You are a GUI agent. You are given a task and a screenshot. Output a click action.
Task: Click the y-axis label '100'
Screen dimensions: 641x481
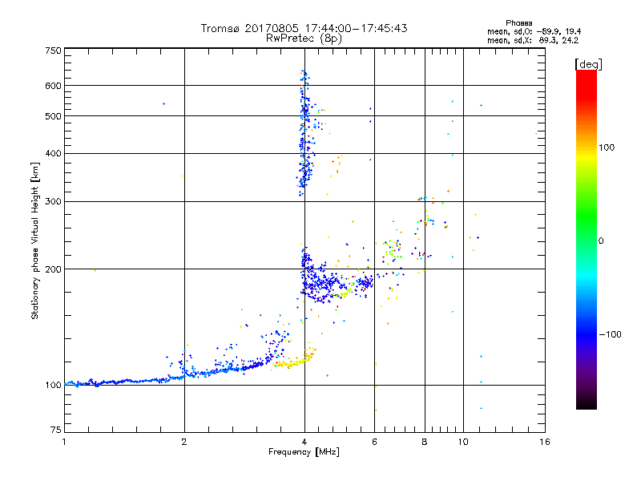point(54,386)
